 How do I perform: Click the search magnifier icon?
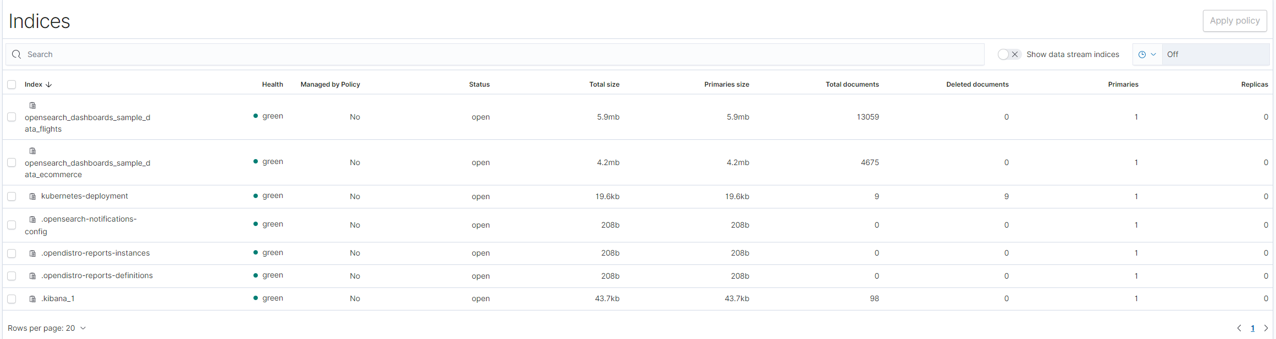pos(16,54)
